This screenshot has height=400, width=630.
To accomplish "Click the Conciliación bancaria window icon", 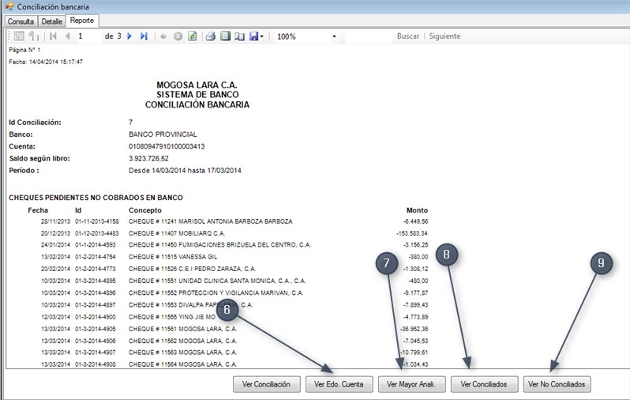I will point(9,6).
